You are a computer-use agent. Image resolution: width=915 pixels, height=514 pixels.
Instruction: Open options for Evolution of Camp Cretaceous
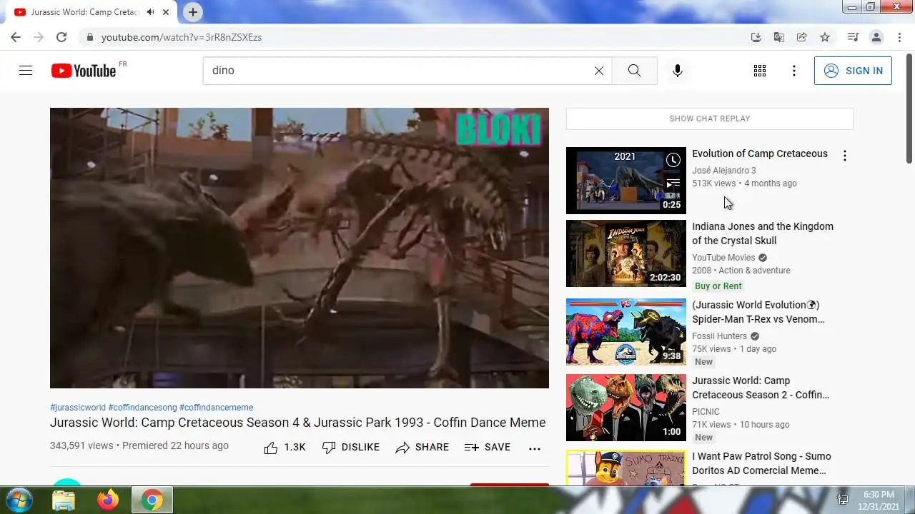[845, 156]
